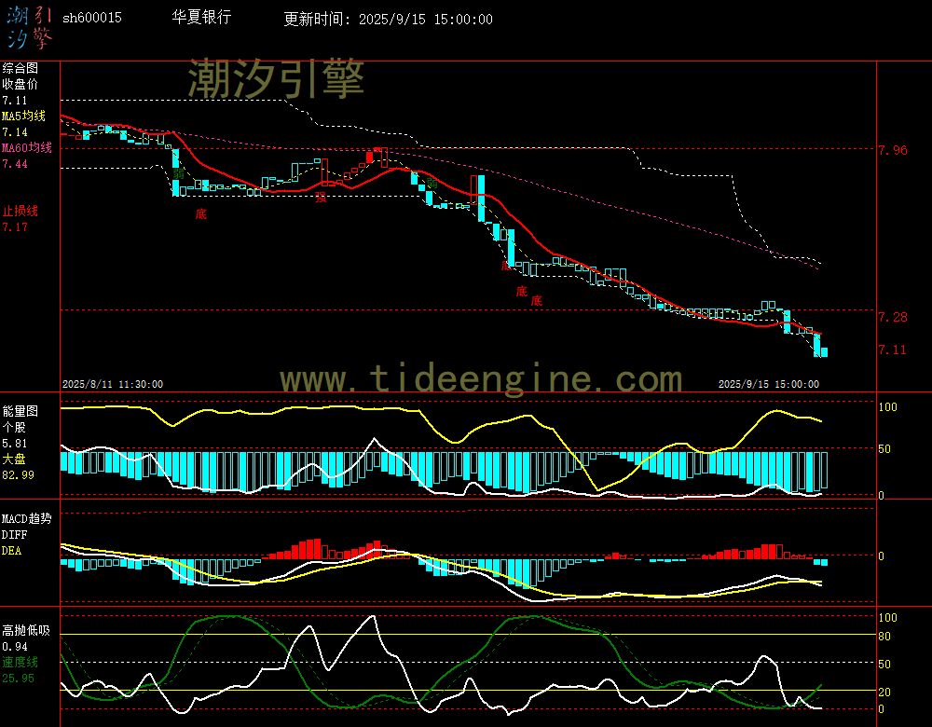Click the start date 2025/8/11 11:30:00

(x=113, y=385)
